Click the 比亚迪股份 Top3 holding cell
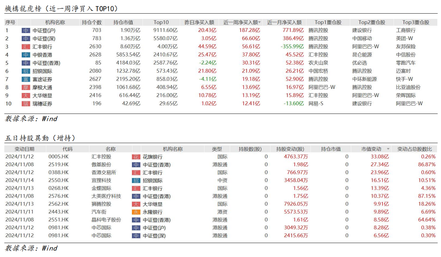The width and height of the screenshot is (441, 257). (408, 87)
